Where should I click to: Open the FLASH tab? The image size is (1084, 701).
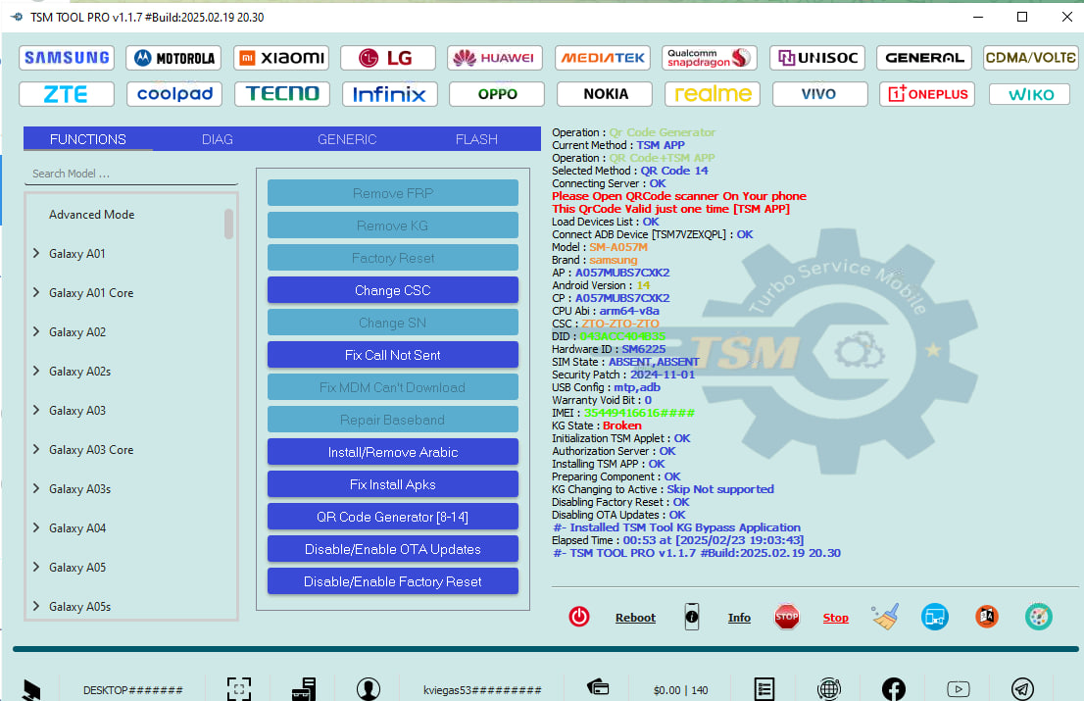point(476,139)
